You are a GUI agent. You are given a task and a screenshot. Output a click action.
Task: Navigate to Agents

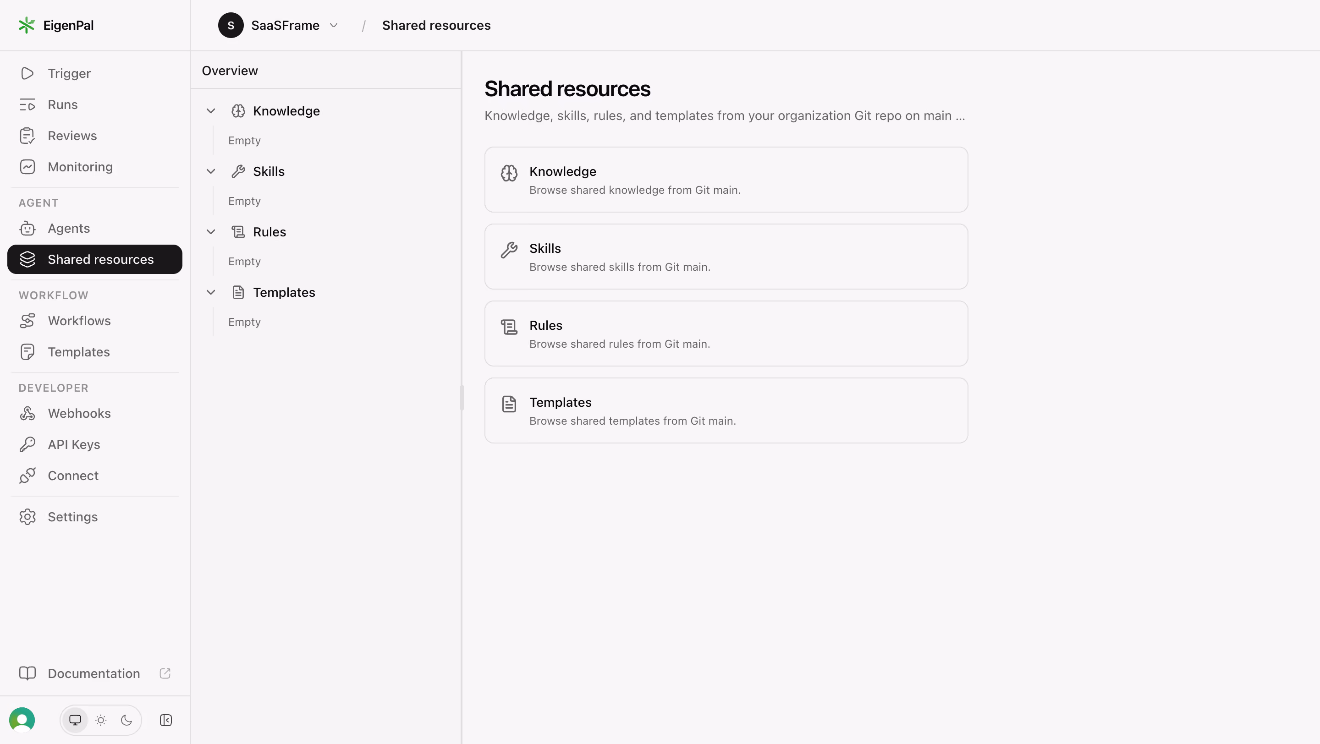pyautogui.click(x=95, y=228)
